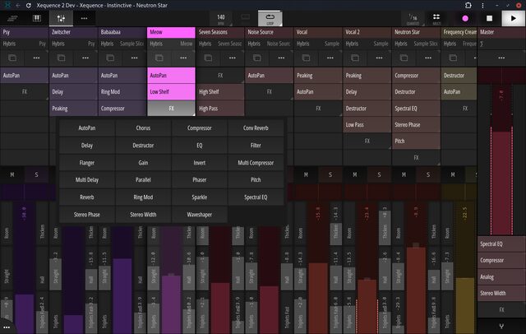The width and height of the screenshot is (526, 334).
Task: Open the Master channel three-dot options
Action: tap(501, 58)
